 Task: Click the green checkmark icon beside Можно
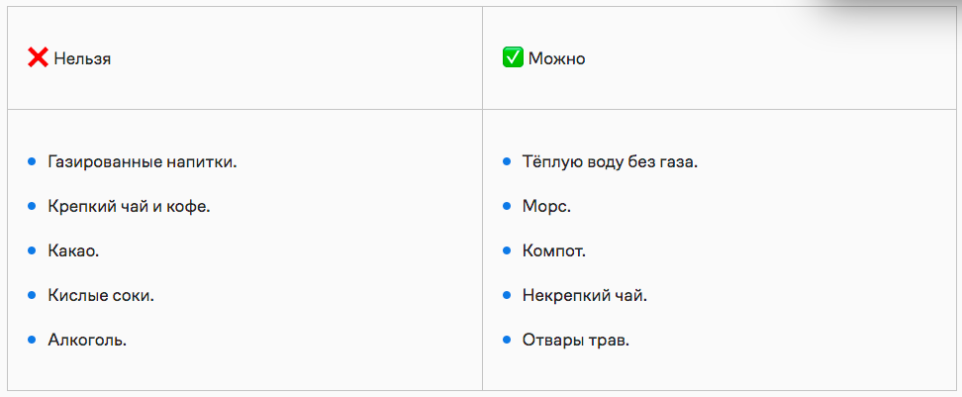click(x=513, y=58)
